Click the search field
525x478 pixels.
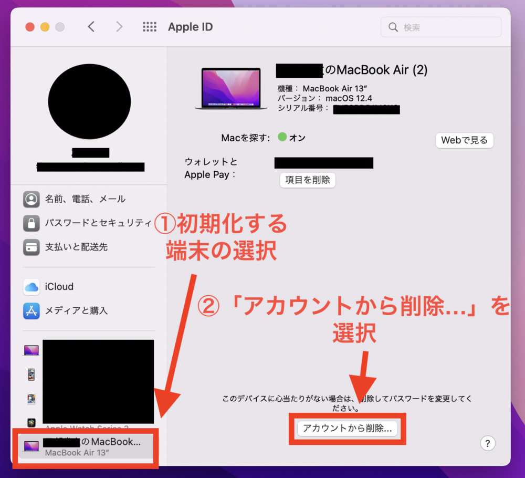click(441, 27)
